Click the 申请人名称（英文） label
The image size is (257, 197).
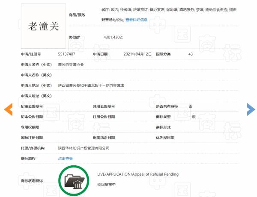[36, 75]
